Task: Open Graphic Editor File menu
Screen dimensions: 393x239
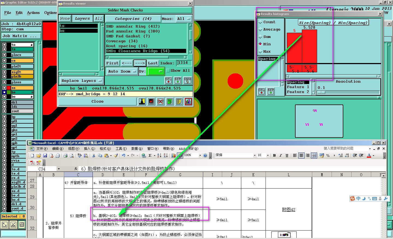Action: coord(8,13)
